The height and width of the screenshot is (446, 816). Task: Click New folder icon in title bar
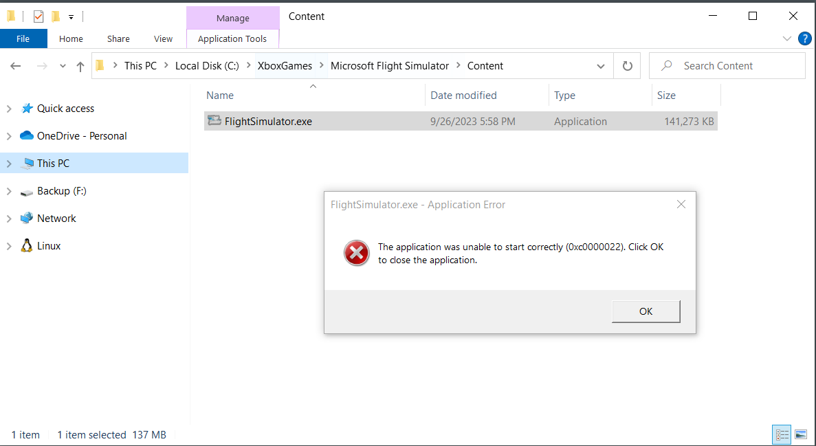coord(56,16)
